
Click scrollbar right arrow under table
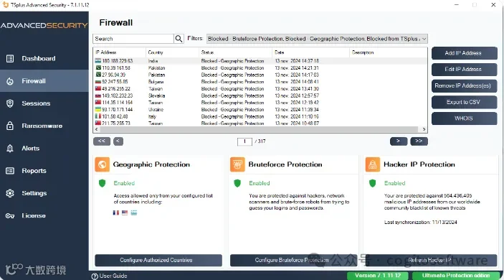[424, 129]
